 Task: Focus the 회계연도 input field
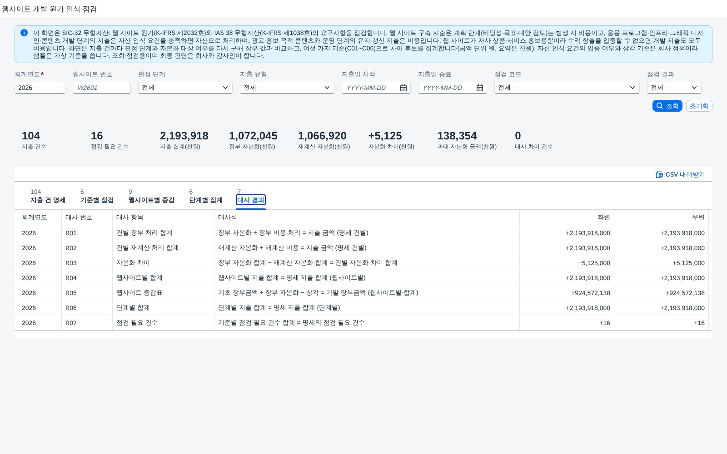40,88
